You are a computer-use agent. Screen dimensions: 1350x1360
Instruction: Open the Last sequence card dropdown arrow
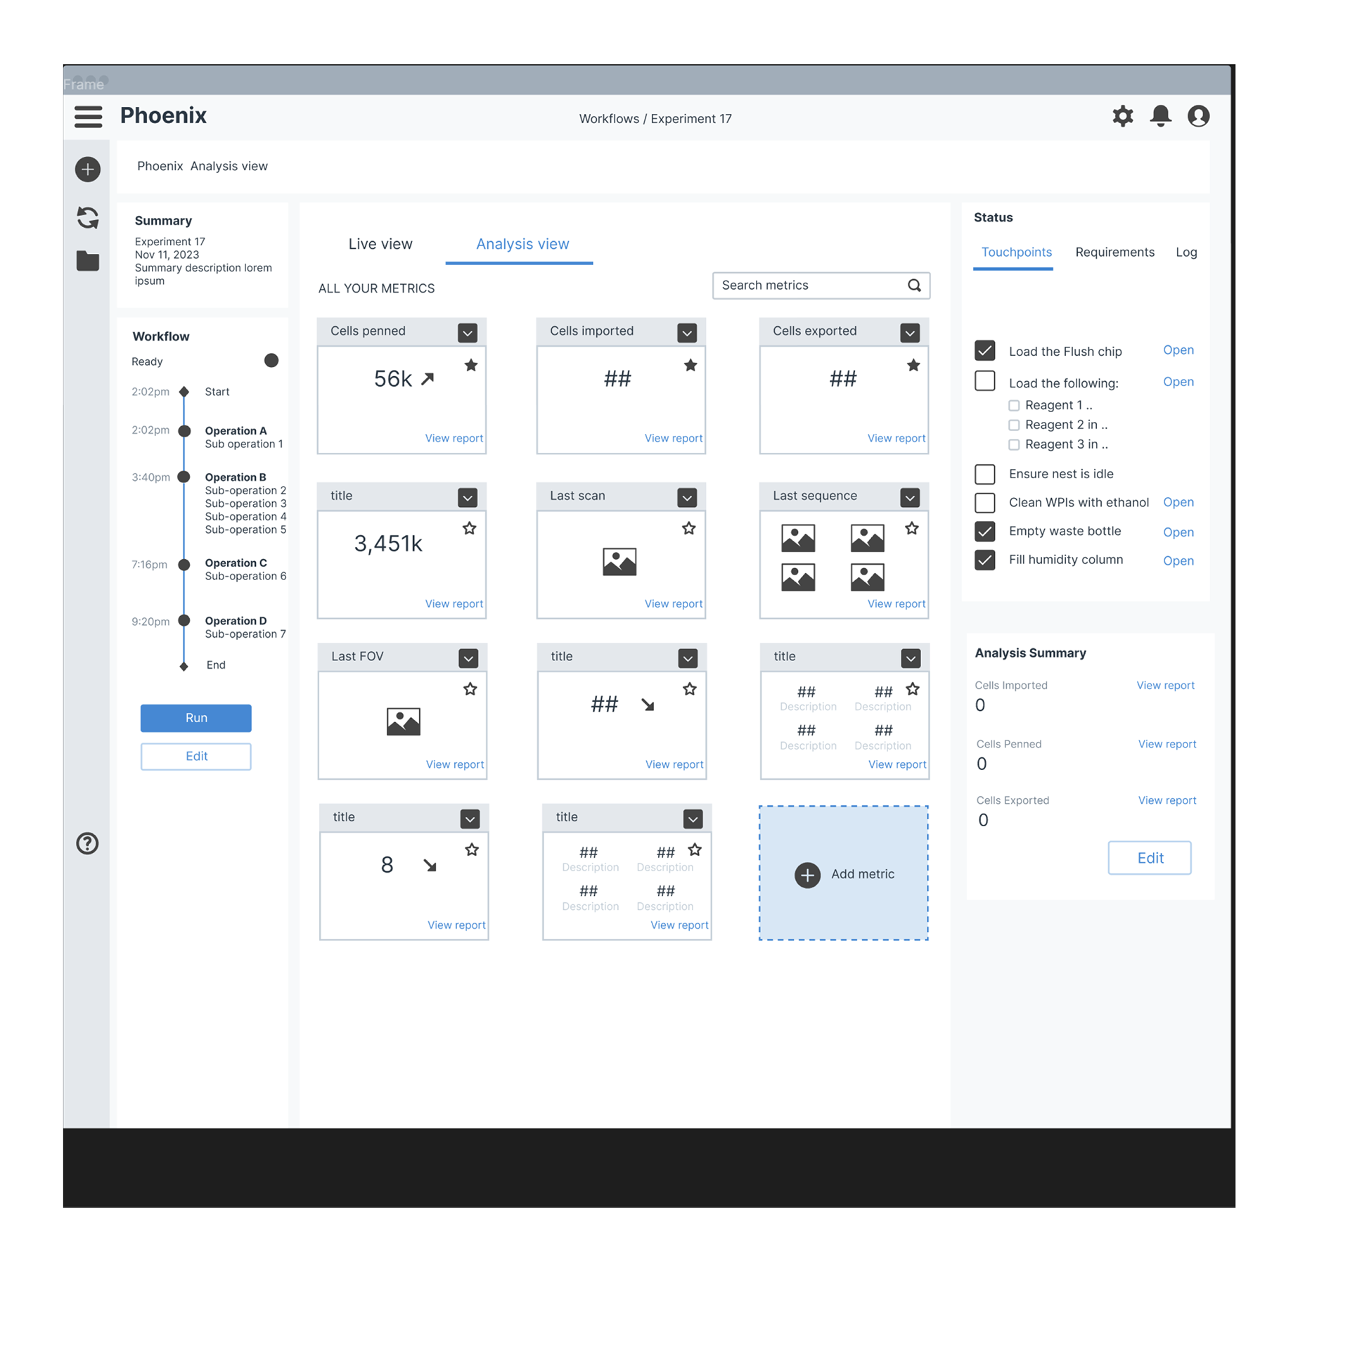[x=909, y=499]
